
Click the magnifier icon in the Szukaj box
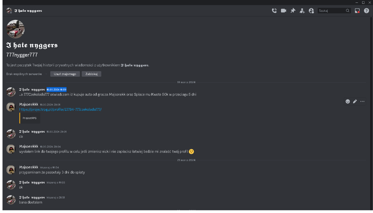pyautogui.click(x=348, y=11)
